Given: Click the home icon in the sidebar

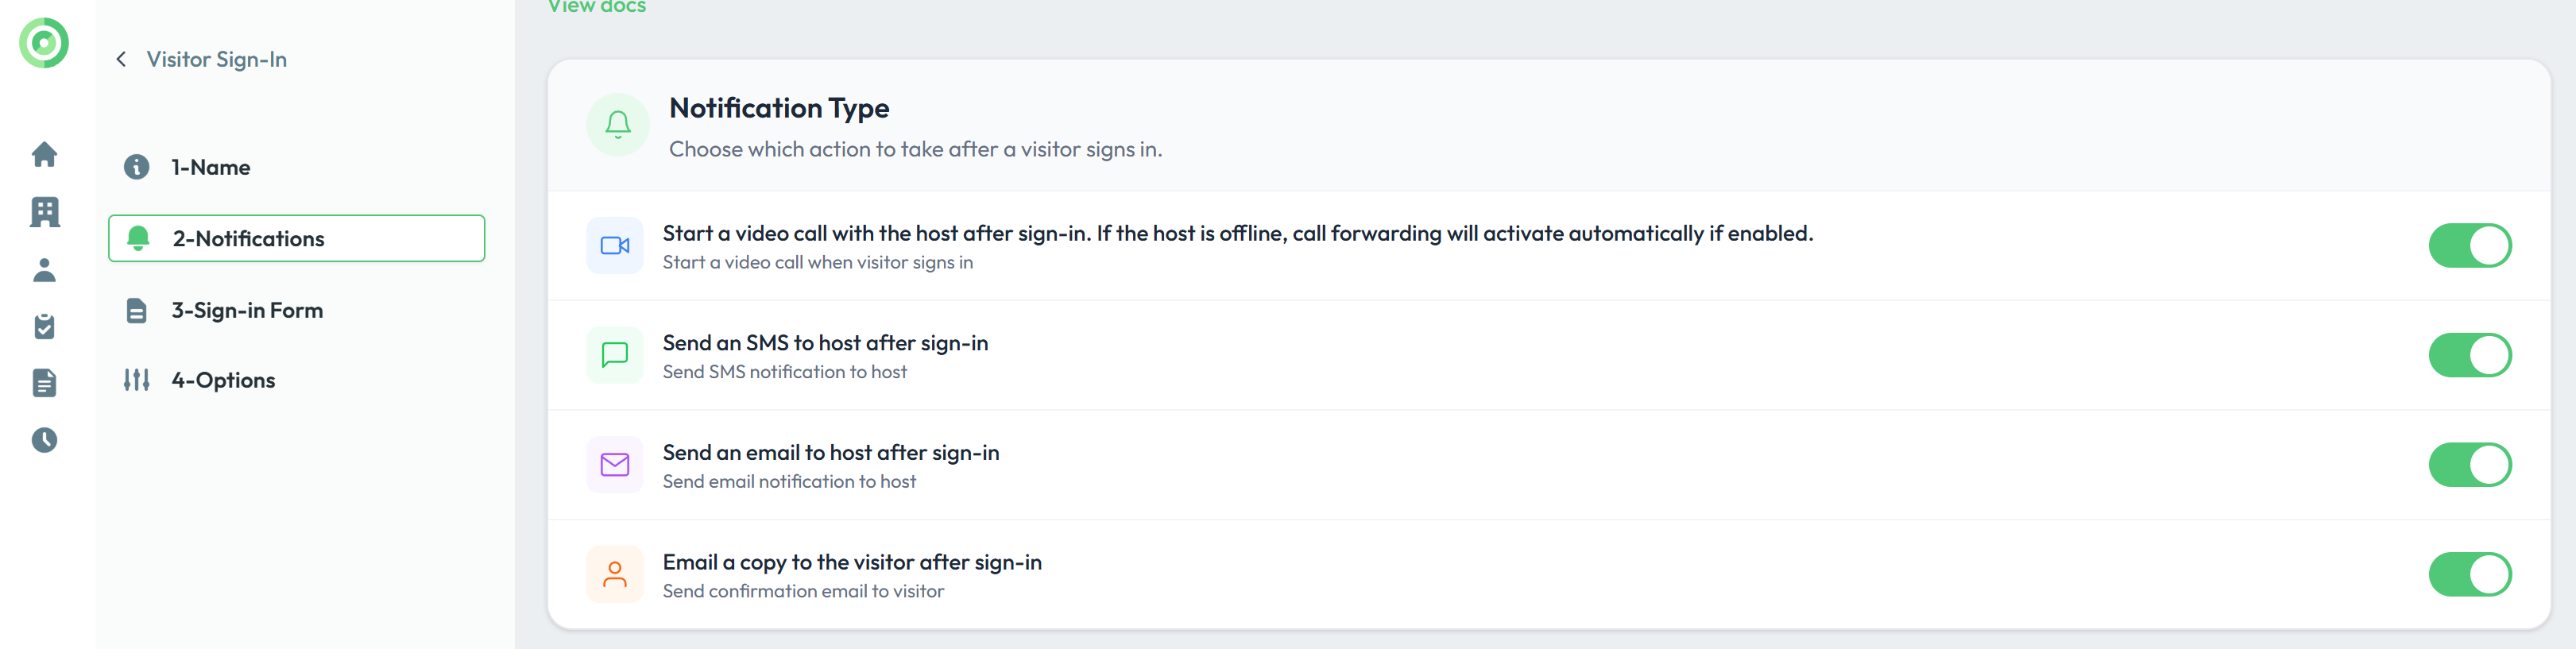Looking at the screenshot, I should tap(44, 154).
